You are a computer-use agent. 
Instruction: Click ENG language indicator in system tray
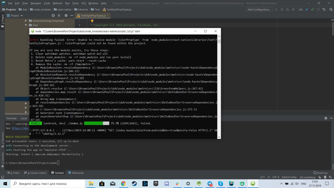303,184
